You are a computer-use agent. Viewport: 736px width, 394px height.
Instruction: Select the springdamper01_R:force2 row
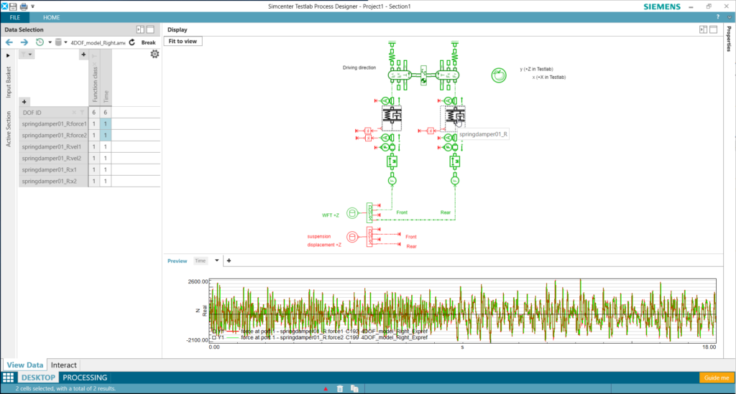tap(53, 136)
